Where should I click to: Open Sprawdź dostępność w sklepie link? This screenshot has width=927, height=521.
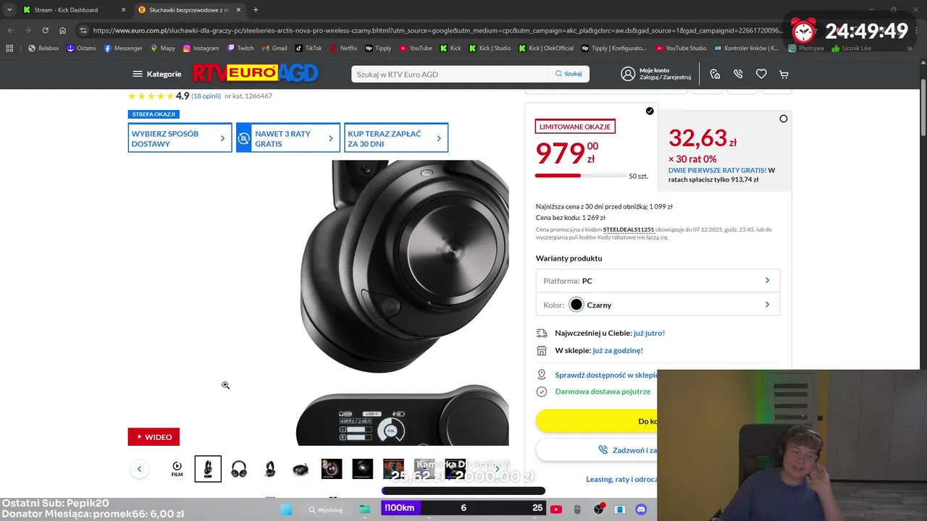coord(606,375)
